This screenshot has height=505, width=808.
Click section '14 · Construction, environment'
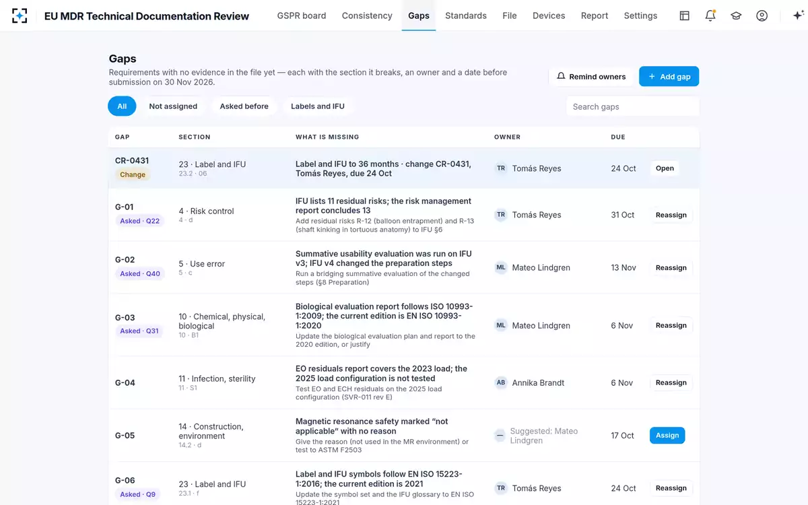[211, 431]
